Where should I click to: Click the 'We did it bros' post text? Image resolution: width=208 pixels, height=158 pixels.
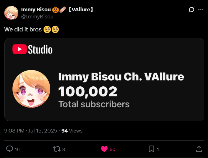click(23, 29)
